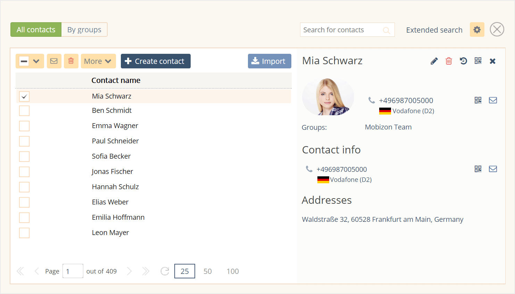Open settings gear next to Extended search
Viewport: 515px width, 294px height.
pos(477,30)
